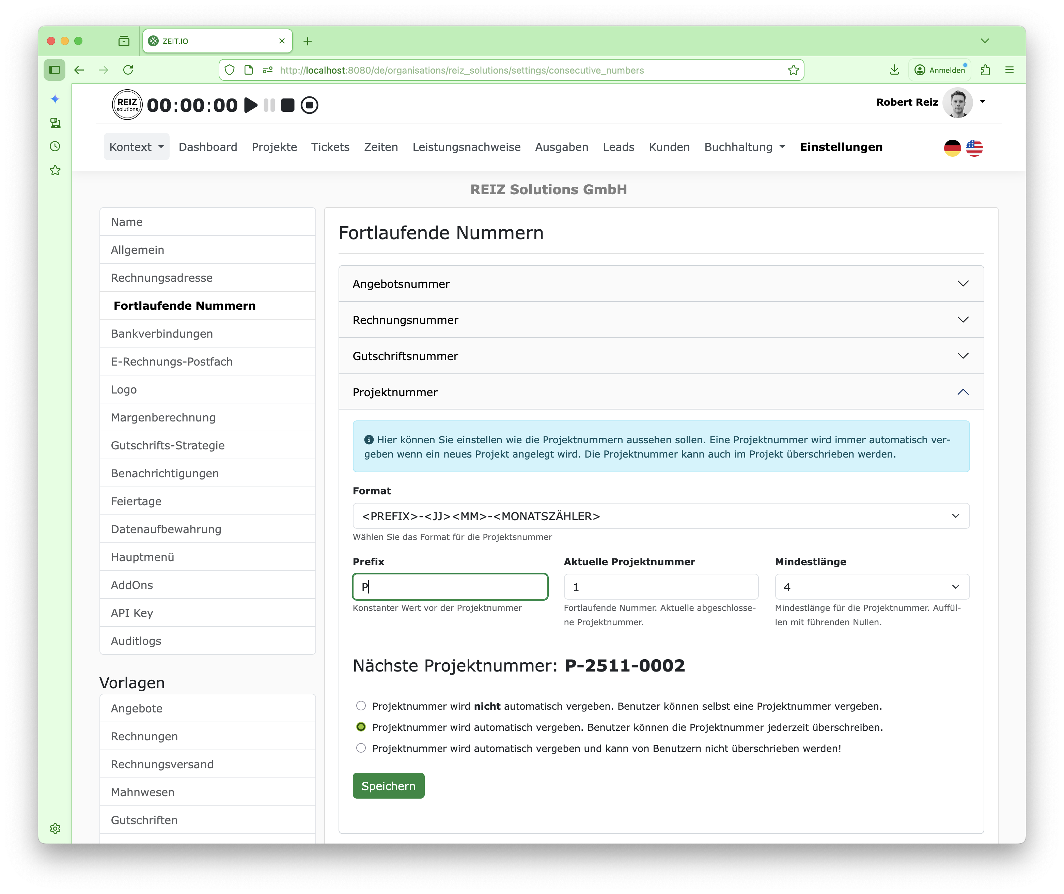Viewport: 1064px width, 894px height.
Task: Select 'nicht überschrieben werden' radio option
Action: pyautogui.click(x=361, y=748)
